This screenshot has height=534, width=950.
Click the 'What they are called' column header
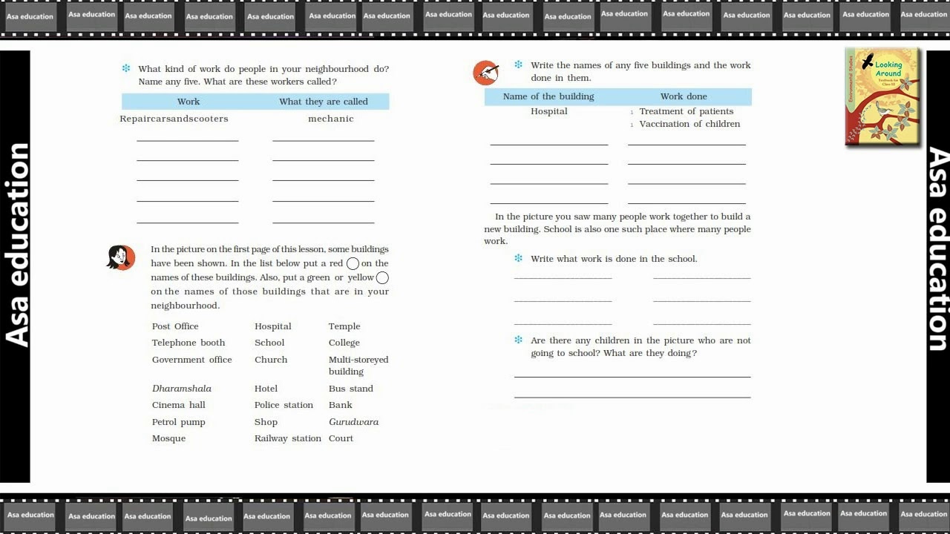323,102
